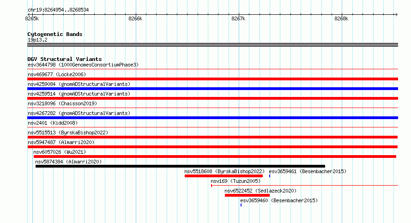Click the small blue esv3659460 variant marker
411x223 pixels.
[241, 205]
